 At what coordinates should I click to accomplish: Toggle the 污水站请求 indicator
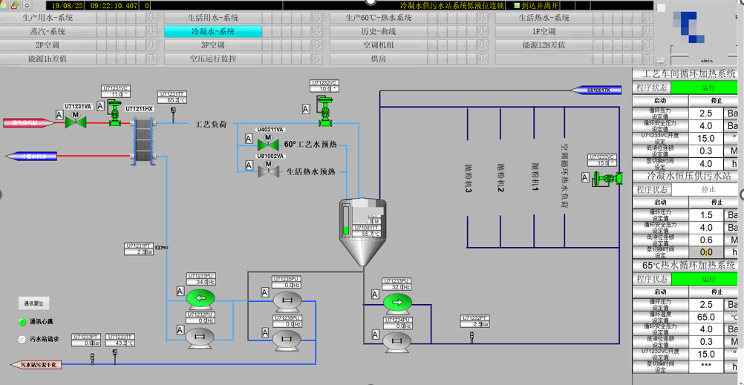pyautogui.click(x=22, y=339)
